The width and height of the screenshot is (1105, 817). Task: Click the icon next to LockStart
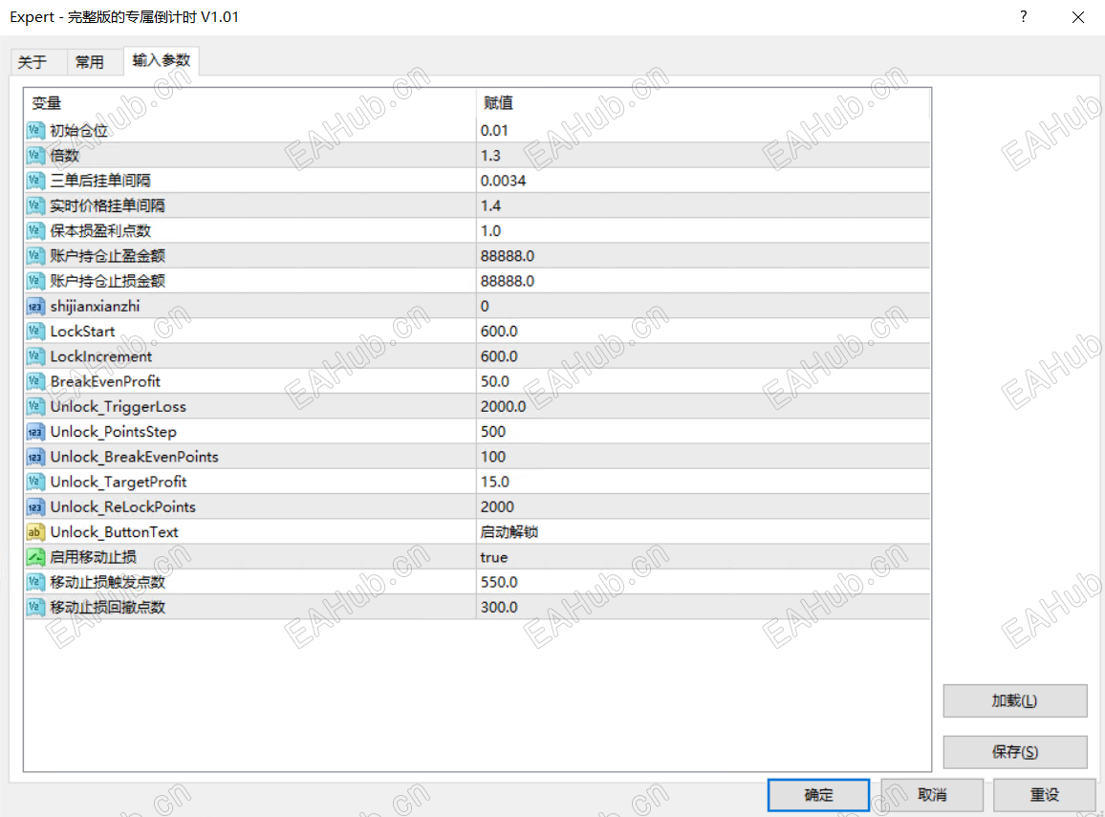click(x=35, y=331)
